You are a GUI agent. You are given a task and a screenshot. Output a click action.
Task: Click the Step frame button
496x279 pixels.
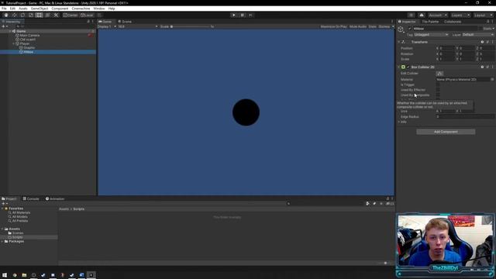click(x=250, y=15)
